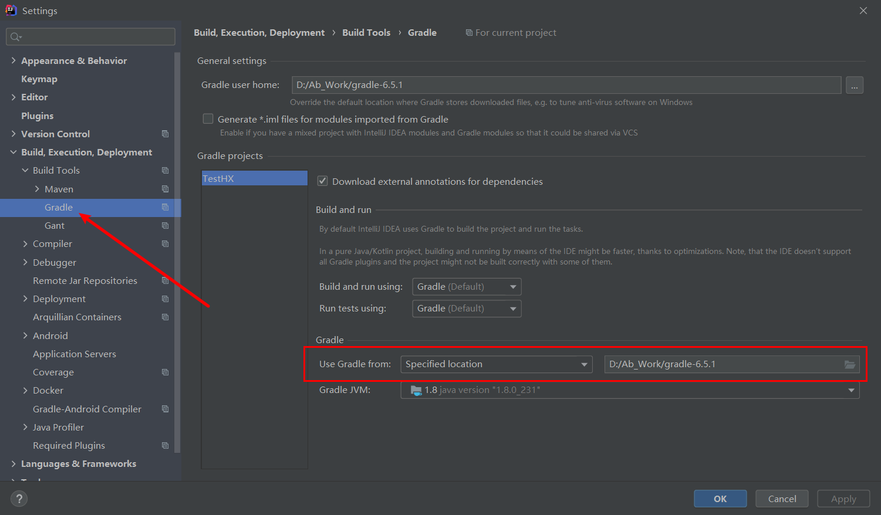The image size is (881, 515).
Task: Expand Version Control section
Action: point(13,134)
